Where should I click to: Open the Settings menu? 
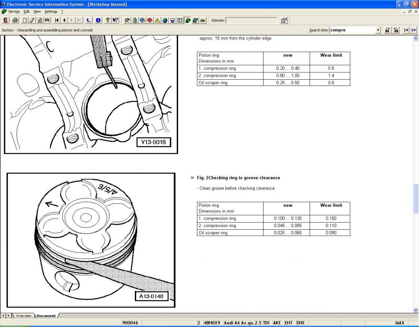click(51, 12)
